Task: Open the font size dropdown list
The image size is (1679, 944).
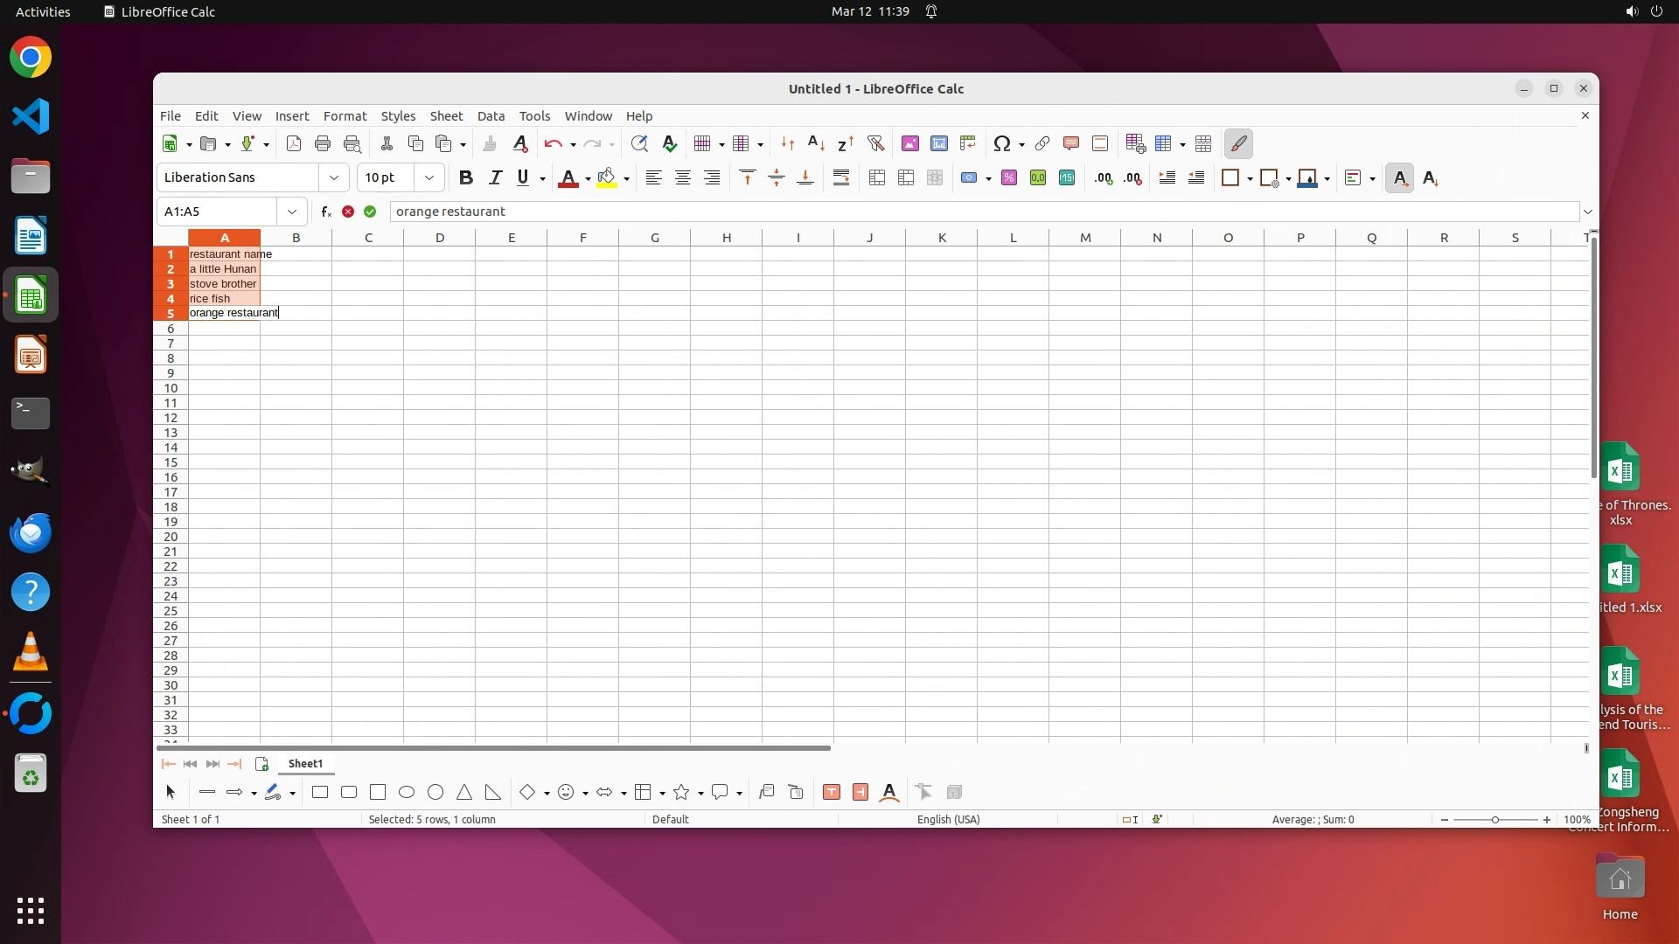Action: pyautogui.click(x=428, y=178)
